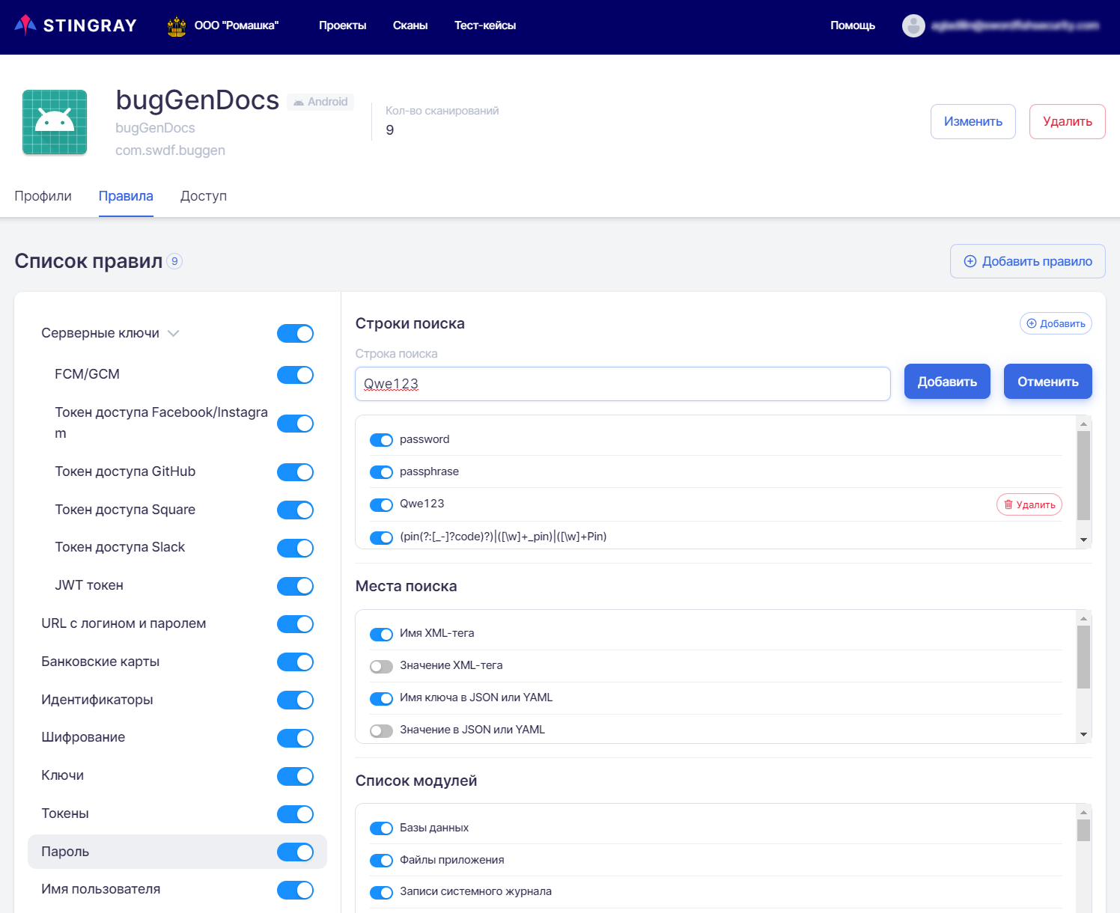Screen dimensions: 1120x913
Task: Turn off the passphrase search string
Action: [381, 472]
